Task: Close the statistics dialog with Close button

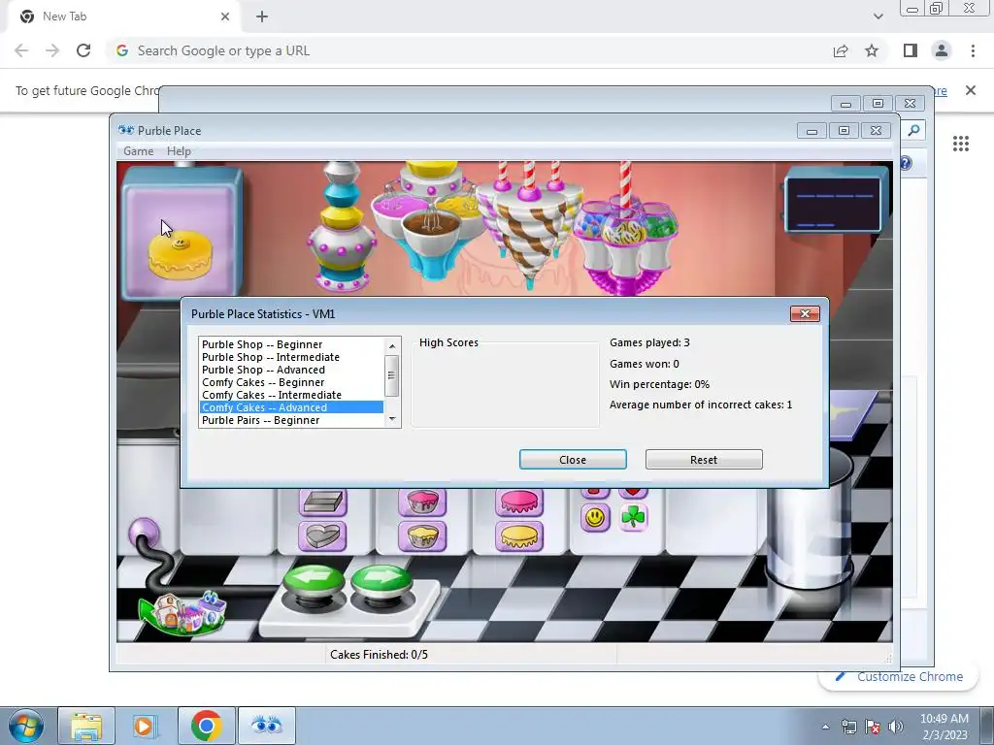Action: [x=573, y=460]
